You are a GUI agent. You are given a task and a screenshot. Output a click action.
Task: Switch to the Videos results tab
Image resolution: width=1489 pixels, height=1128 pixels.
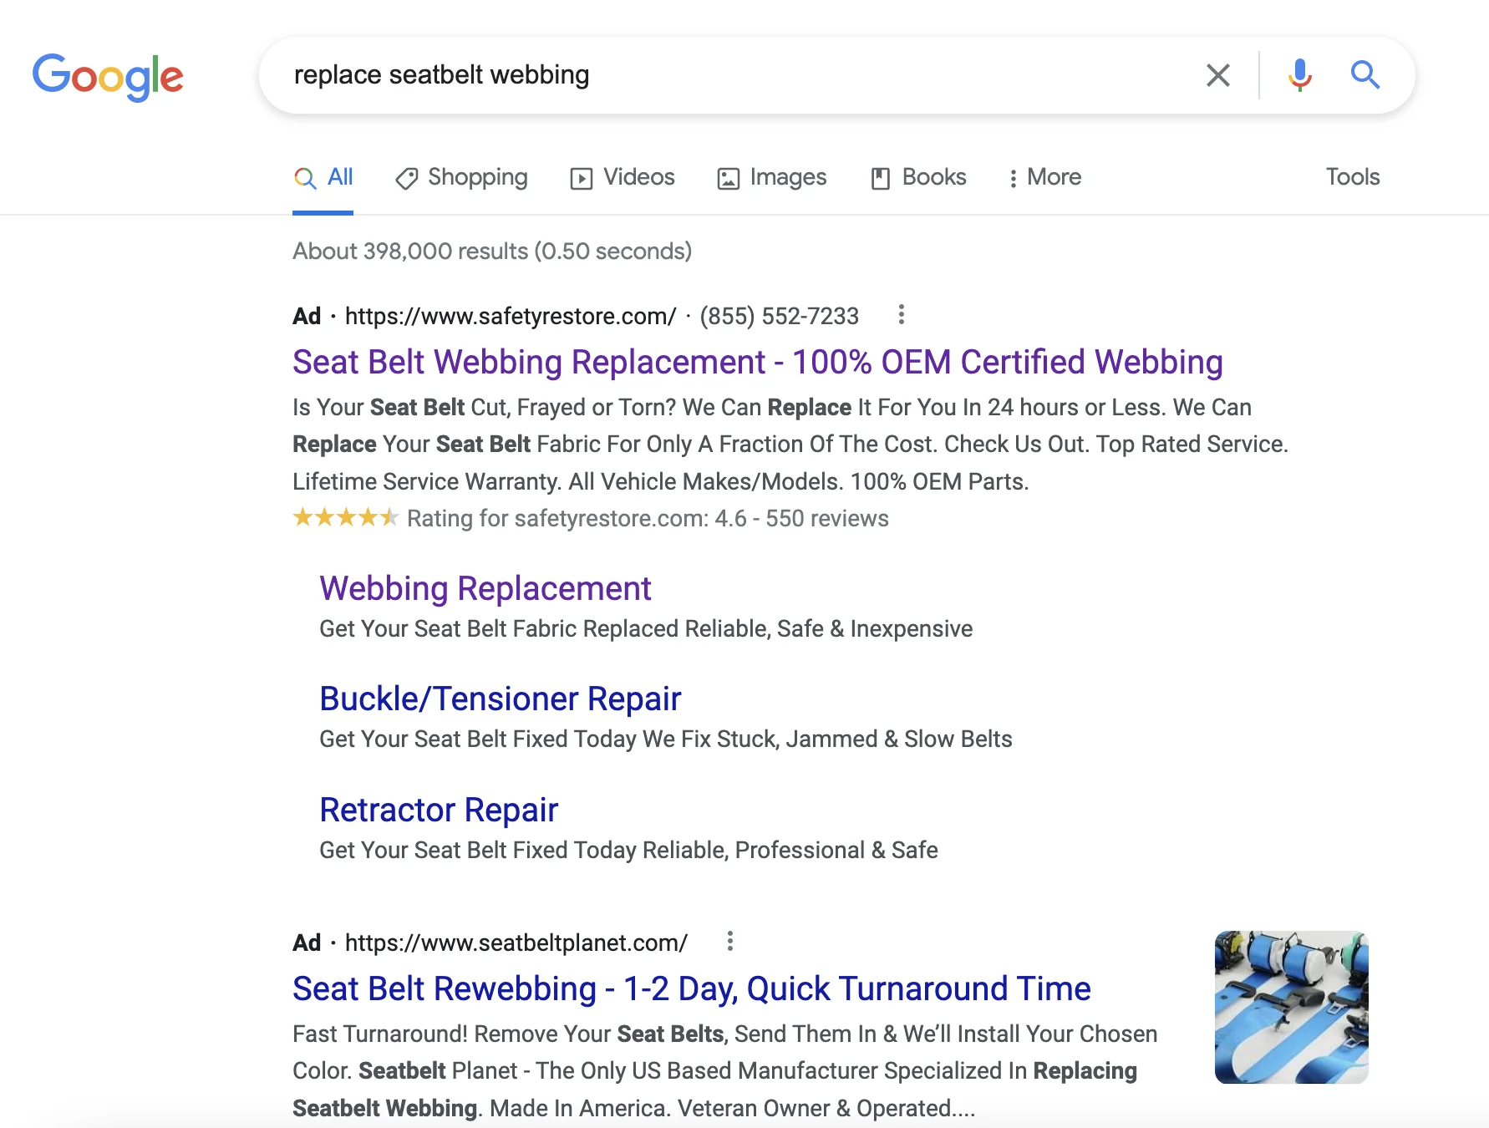pos(623,177)
